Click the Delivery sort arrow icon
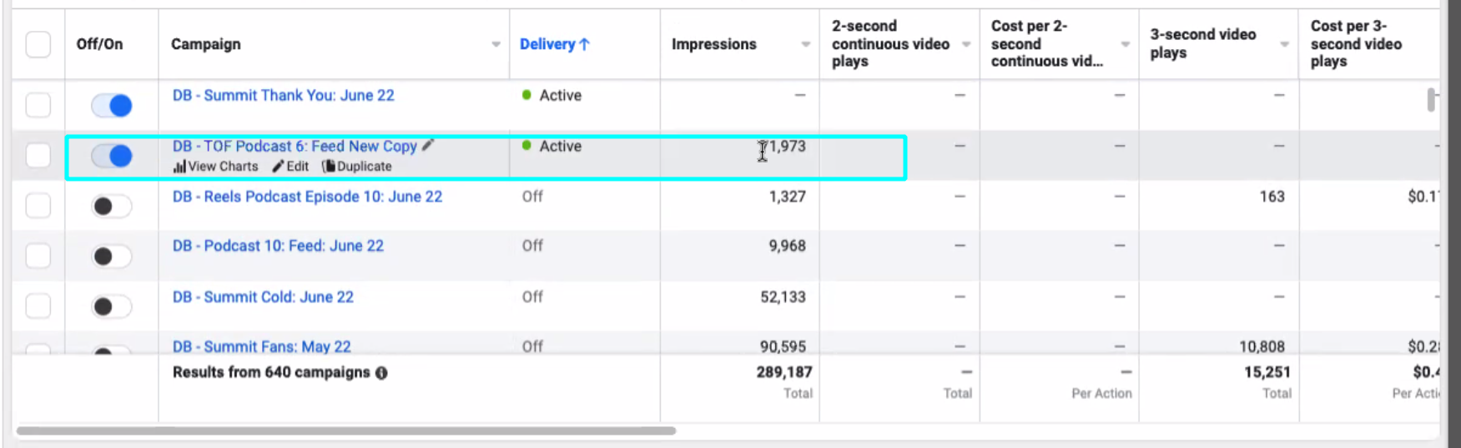 tap(584, 44)
